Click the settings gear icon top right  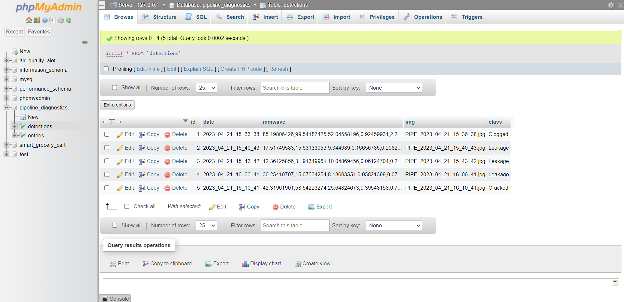pos(611,6)
